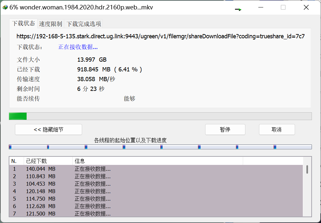Select thread row 5 with 114.750 MB
This screenshot has width=321, height=223.
tap(156, 199)
